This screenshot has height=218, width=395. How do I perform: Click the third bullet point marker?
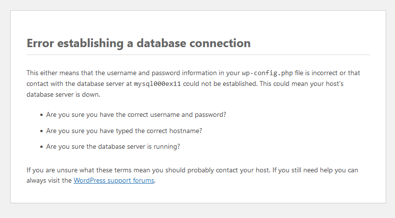point(41,147)
